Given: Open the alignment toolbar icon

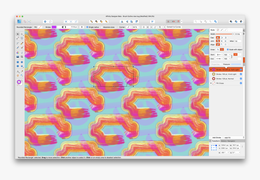Looking at the screenshot, I should click(x=152, y=22).
